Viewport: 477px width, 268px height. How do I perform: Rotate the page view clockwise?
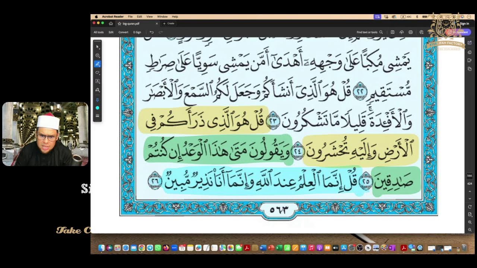(x=470, y=207)
